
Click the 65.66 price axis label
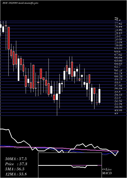pyautogui.click(x=118, y=61)
